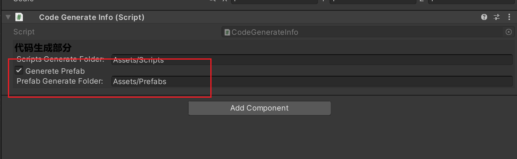
Task: Click the Scale X value field
Action: click(x=274, y=1)
